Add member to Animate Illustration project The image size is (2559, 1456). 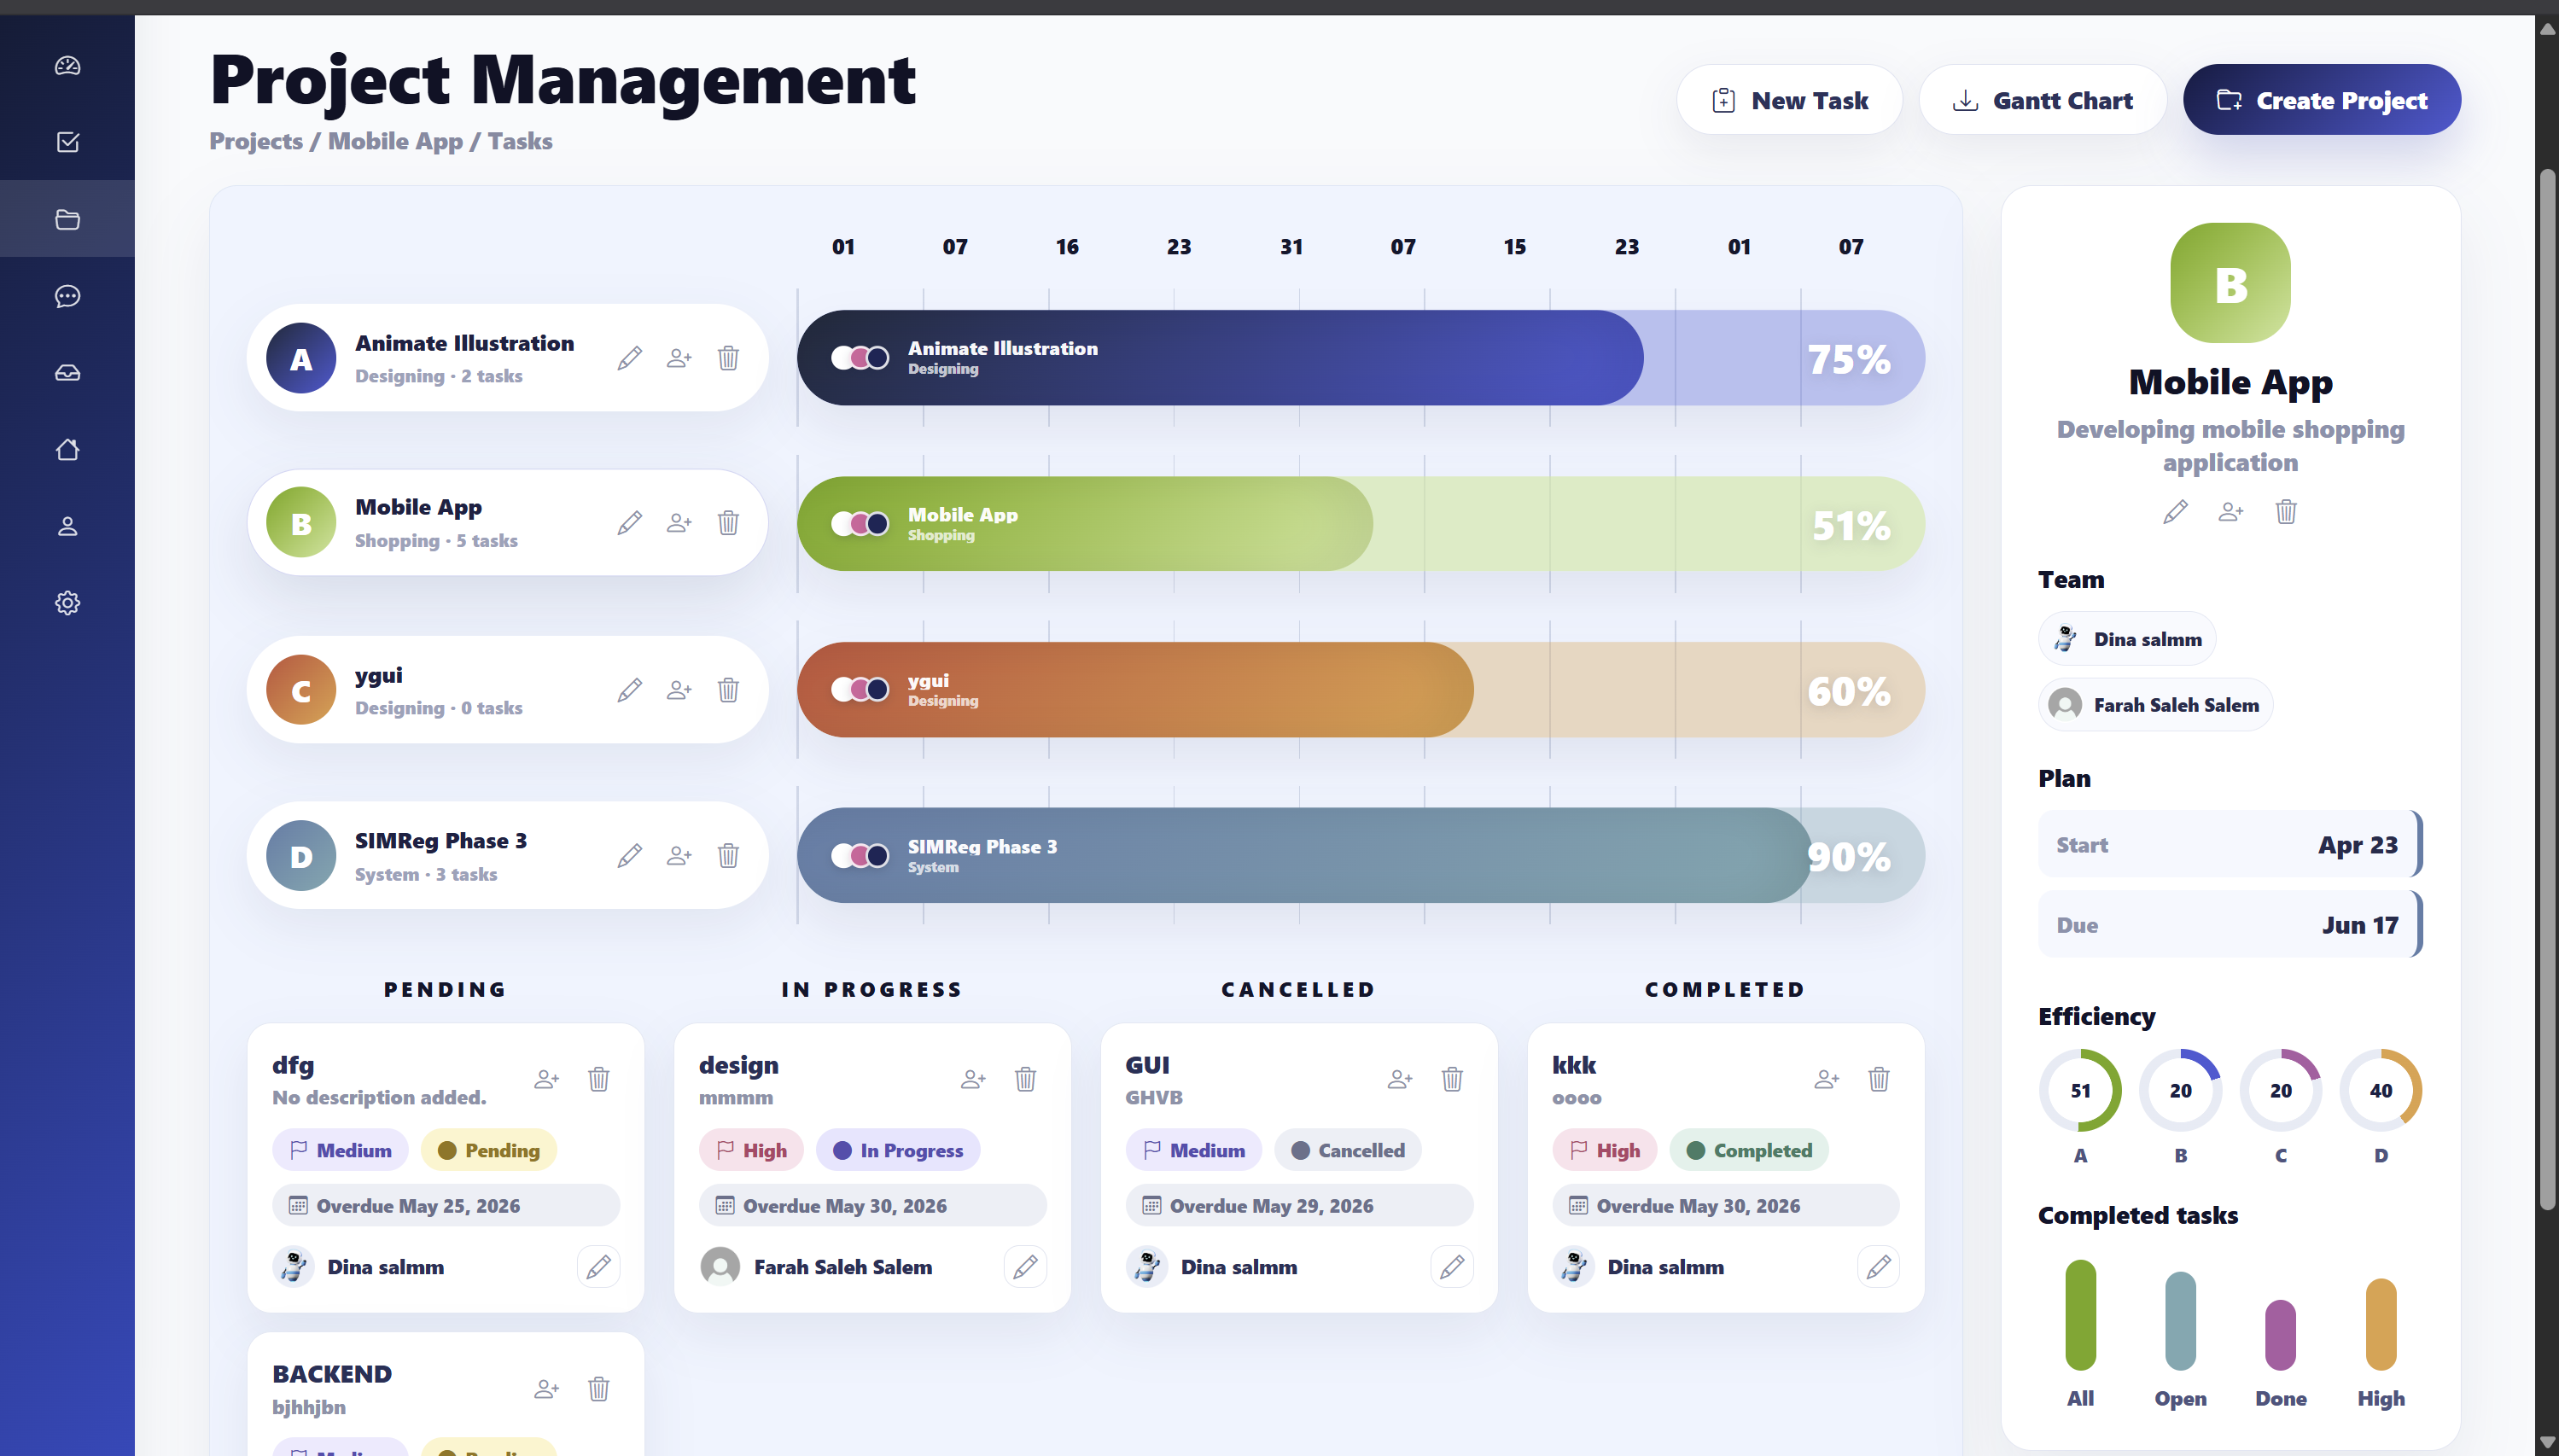pyautogui.click(x=679, y=358)
